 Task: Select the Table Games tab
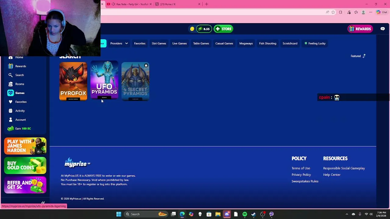201,43
